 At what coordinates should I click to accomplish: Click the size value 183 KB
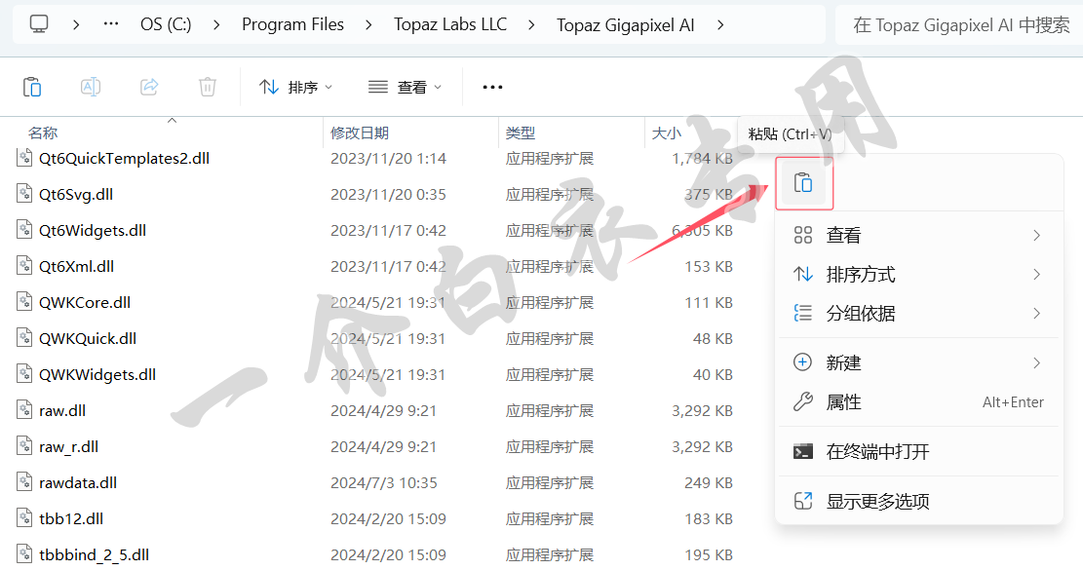coord(709,518)
